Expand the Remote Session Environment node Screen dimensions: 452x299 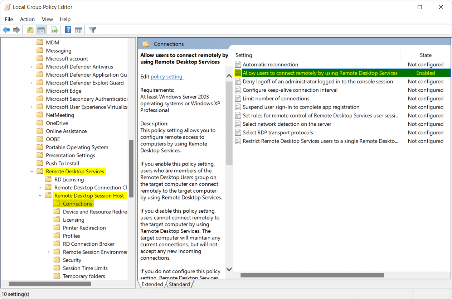click(x=49, y=252)
